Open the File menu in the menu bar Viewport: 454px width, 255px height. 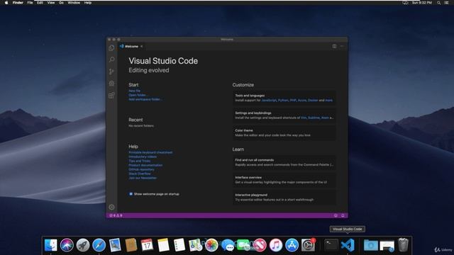tap(30, 3)
